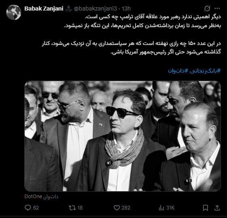227x218 pixels.
Task: Repost using the arrows icon
Action: tap(72, 208)
